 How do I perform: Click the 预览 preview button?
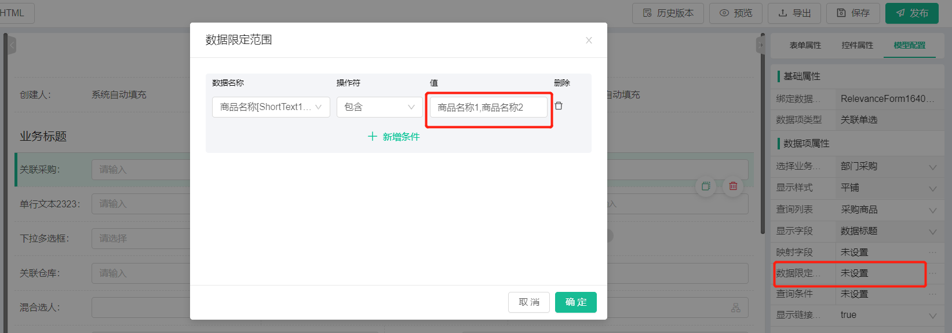[x=736, y=13]
